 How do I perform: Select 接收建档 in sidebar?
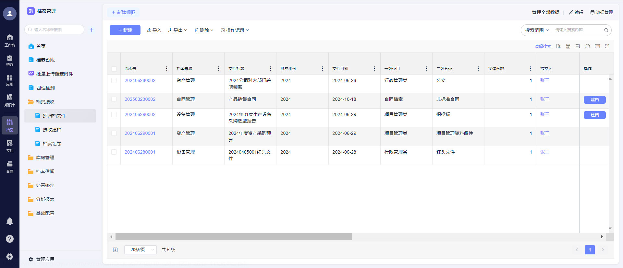click(x=52, y=130)
